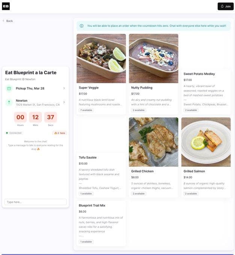Open the Super Veggie bowl photo
The image size is (235, 255).
pyautogui.click(x=101, y=58)
